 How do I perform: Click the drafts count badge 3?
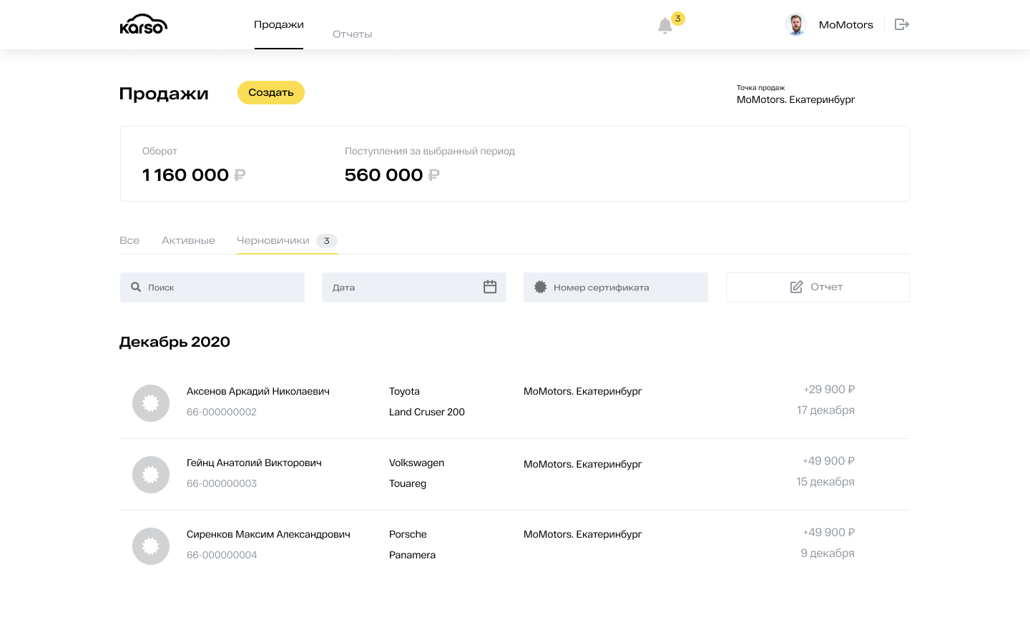point(327,241)
